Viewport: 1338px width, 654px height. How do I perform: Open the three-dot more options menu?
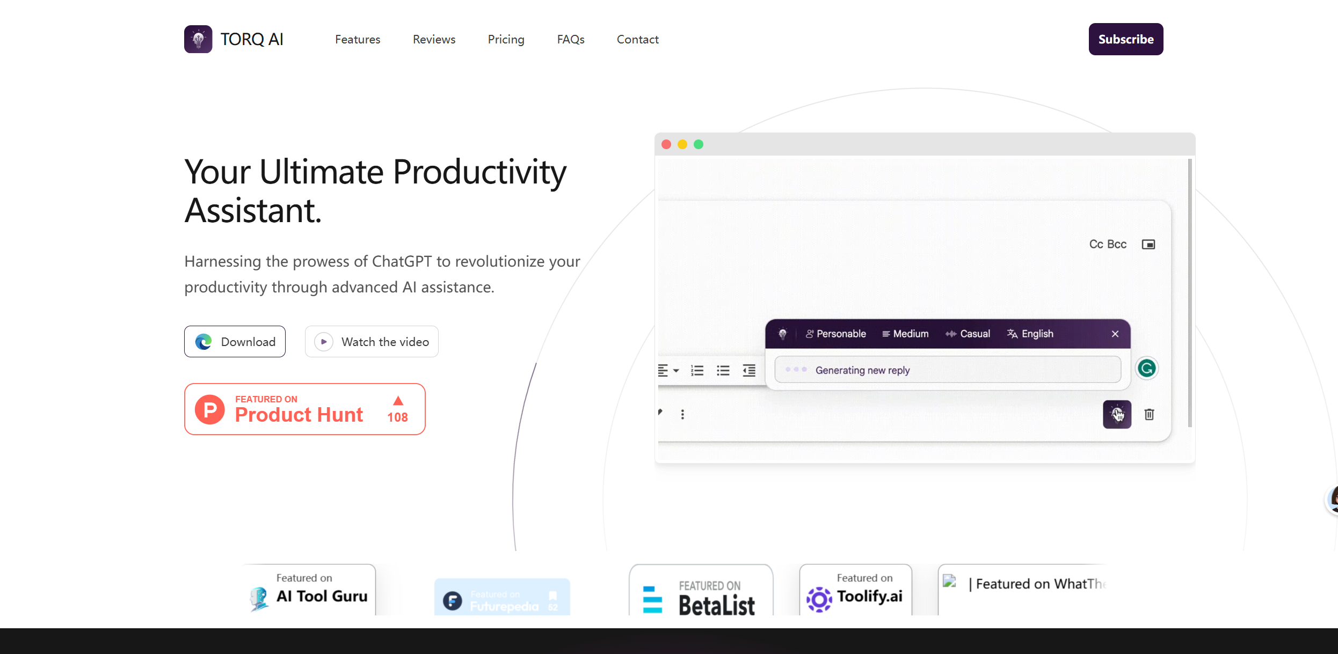coord(682,414)
